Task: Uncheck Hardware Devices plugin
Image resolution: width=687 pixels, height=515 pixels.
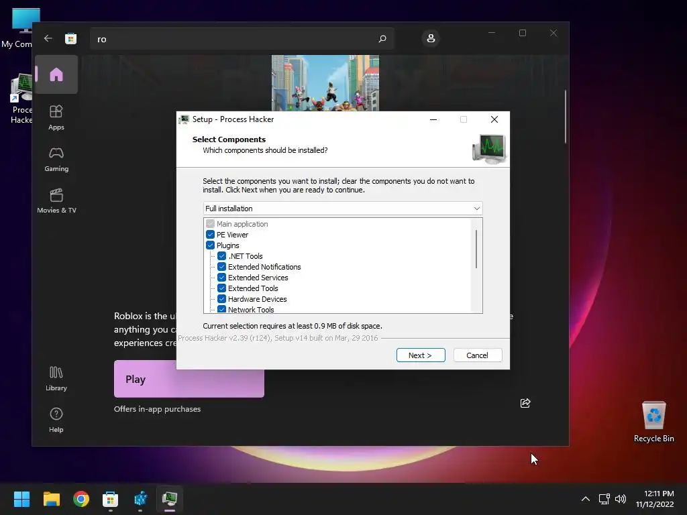Action: click(221, 299)
